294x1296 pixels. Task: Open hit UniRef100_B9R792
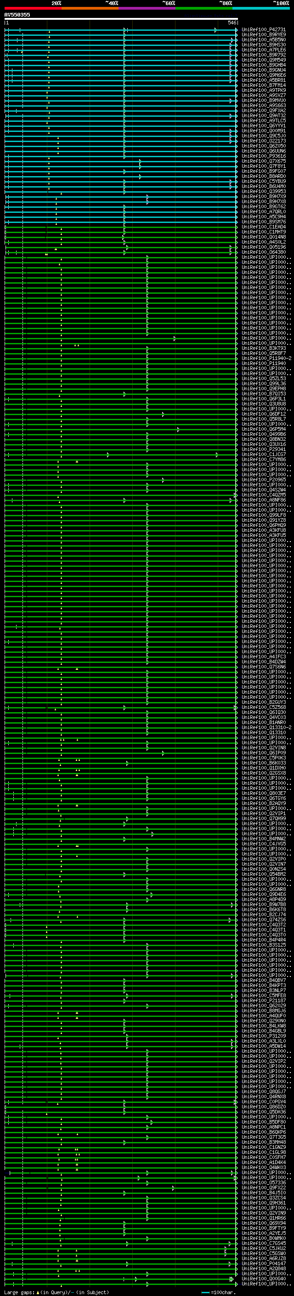263,55
